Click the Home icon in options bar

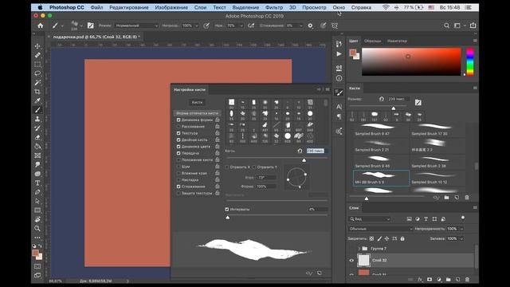(x=41, y=26)
